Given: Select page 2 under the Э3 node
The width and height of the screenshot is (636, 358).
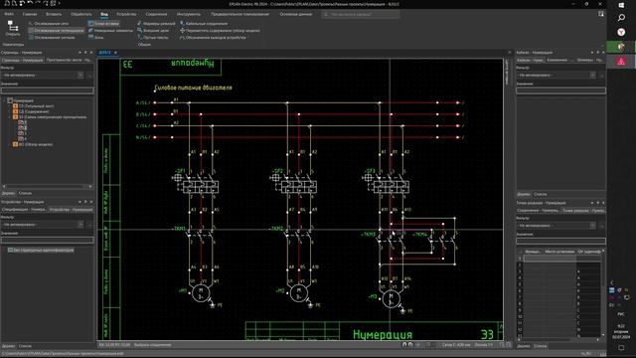Looking at the screenshot, I should [x=23, y=128].
